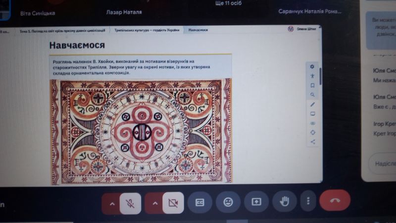This screenshot has width=396, height=223.
Task: Open the emoji reactions button
Action: click(x=228, y=202)
